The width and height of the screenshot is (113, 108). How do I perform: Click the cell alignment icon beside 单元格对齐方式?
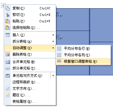(x=8, y=76)
